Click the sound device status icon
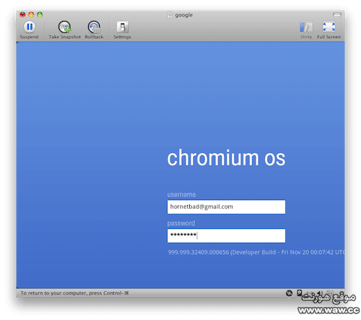The height and width of the screenshot is (320, 361). point(320,293)
